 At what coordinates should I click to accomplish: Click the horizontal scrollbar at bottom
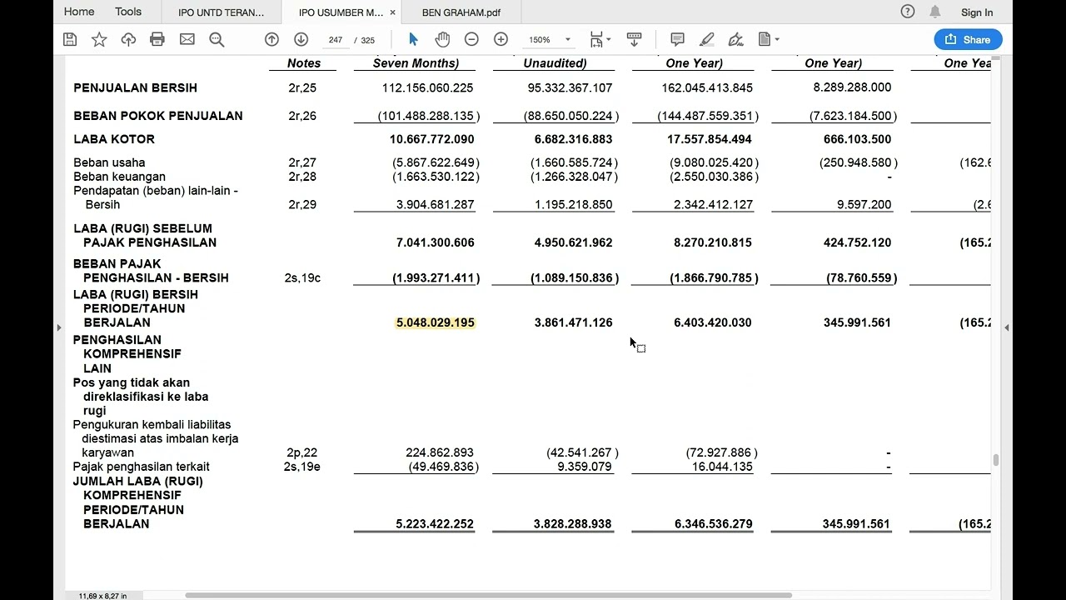click(488, 595)
